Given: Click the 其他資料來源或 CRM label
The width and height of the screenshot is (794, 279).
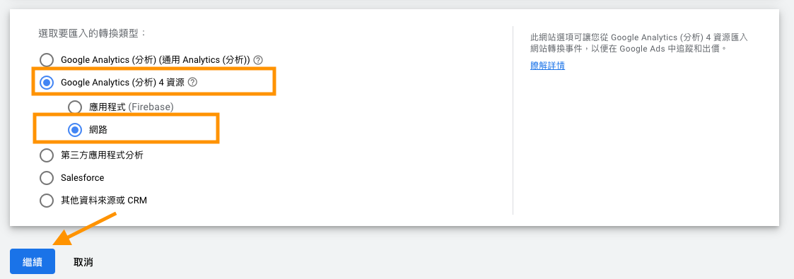Looking at the screenshot, I should (x=104, y=201).
